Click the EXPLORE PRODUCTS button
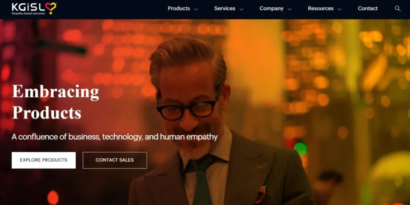410x205 pixels. coord(44,160)
